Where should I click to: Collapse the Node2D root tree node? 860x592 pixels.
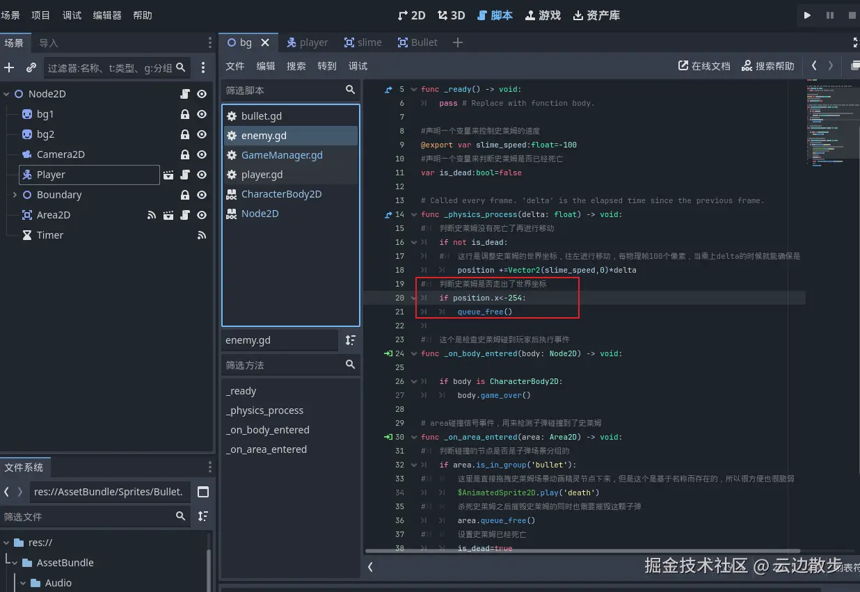click(6, 94)
